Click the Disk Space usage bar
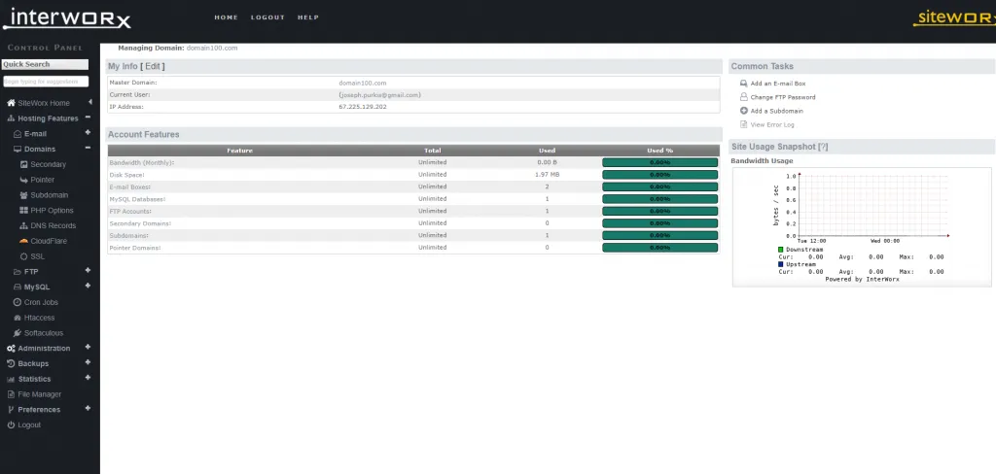The height and width of the screenshot is (474, 996). [x=660, y=174]
